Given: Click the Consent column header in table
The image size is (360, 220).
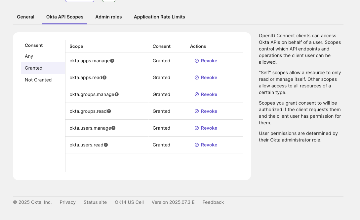Looking at the screenshot, I should pos(161,46).
